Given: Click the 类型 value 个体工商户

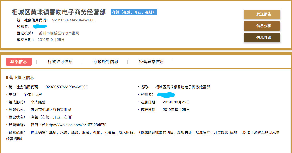Looking at the screenshot, I should [33, 95].
